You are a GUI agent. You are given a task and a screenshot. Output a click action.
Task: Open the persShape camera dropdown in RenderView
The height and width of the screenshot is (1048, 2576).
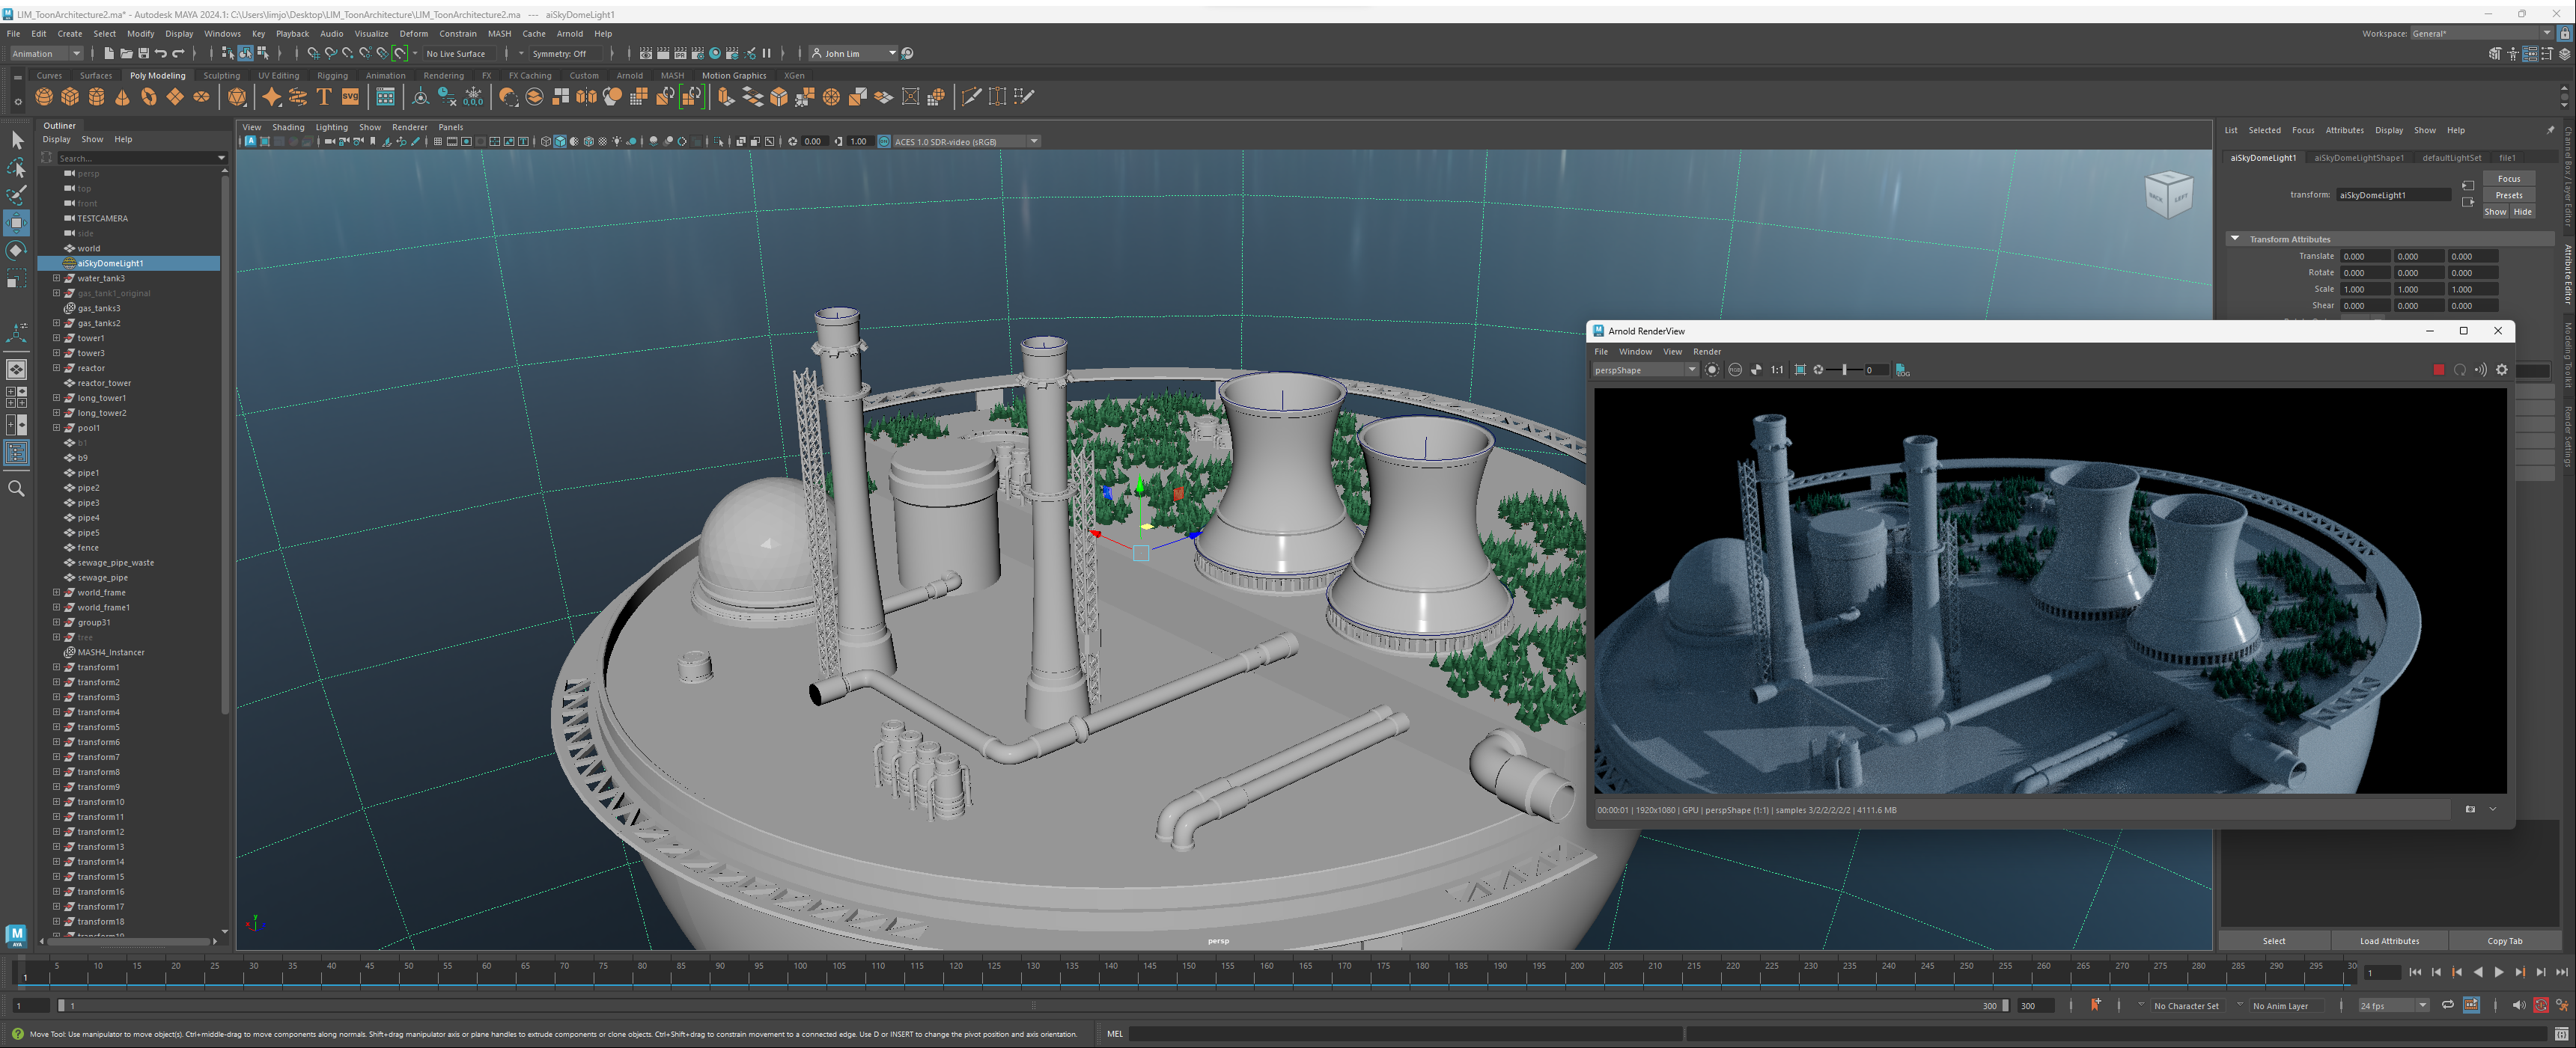(1645, 370)
